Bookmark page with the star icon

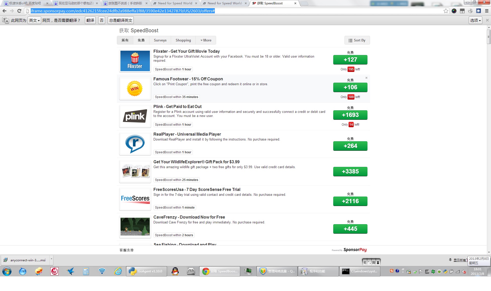tap(446, 11)
